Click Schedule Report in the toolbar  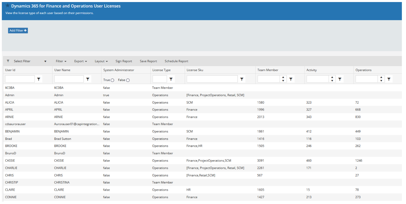point(176,61)
